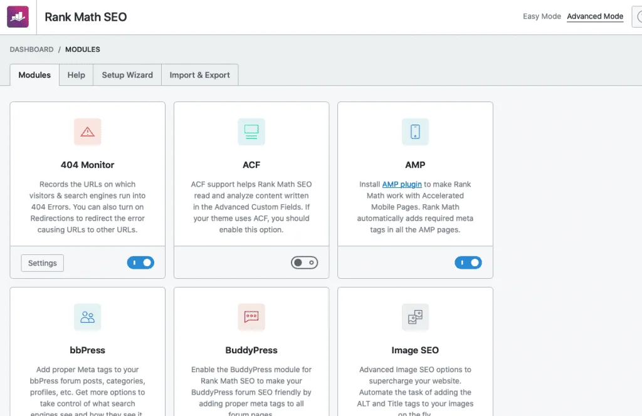Click the AMP module heading
The image size is (642, 416).
click(x=415, y=165)
